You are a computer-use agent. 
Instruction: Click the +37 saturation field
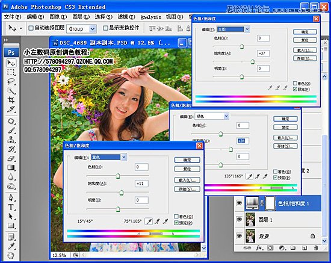(263, 53)
